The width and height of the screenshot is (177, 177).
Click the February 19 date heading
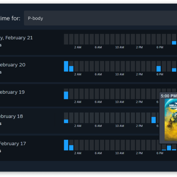(x=12, y=92)
